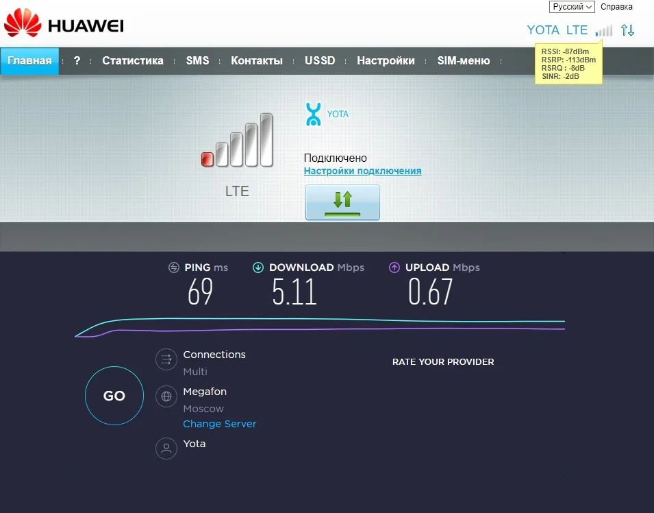This screenshot has height=513, width=654.
Task: Start speed test with GO button
Action: point(114,396)
